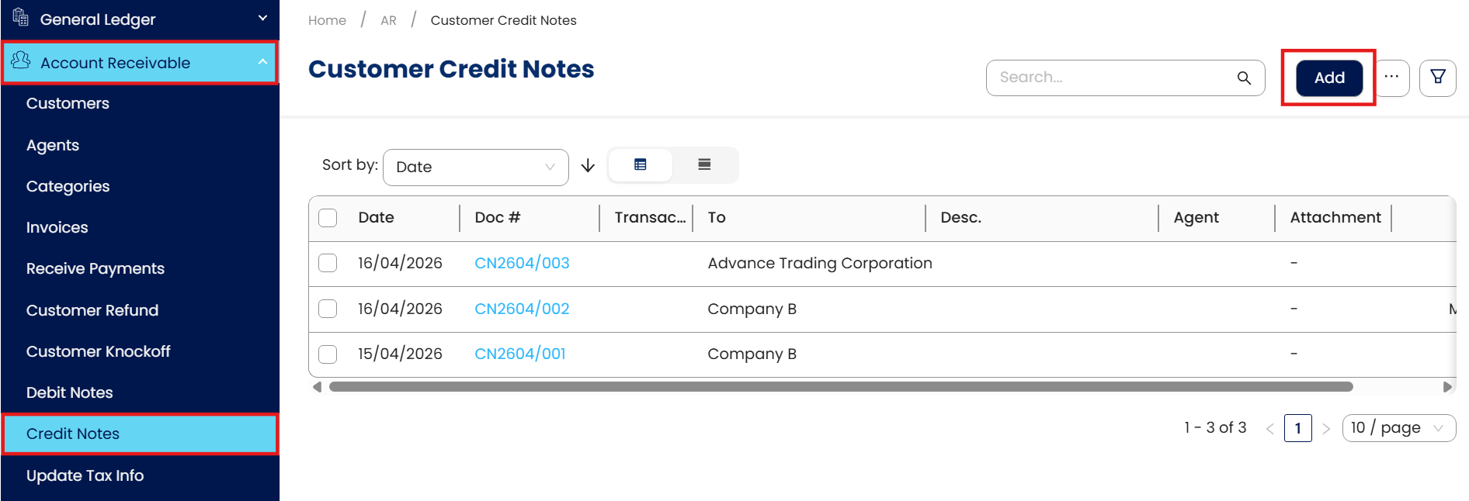
Task: Click the search magnifier icon
Action: [1244, 78]
